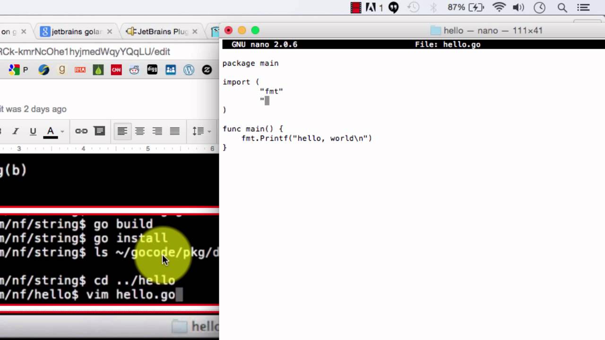Click the folder icon in nano window title
605x340 pixels.
pyautogui.click(x=435, y=31)
